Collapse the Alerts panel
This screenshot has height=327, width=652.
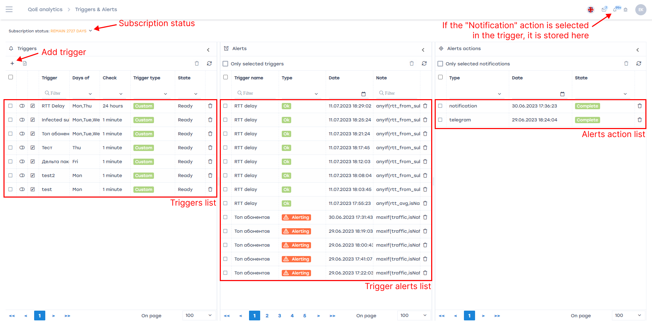(423, 50)
